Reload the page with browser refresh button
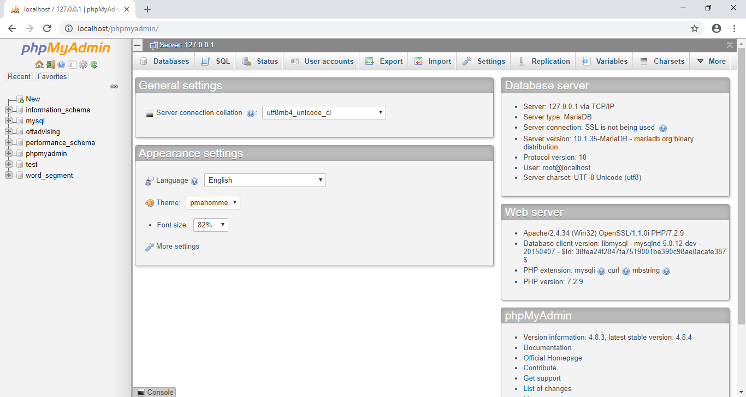746x397 pixels. pyautogui.click(x=47, y=28)
